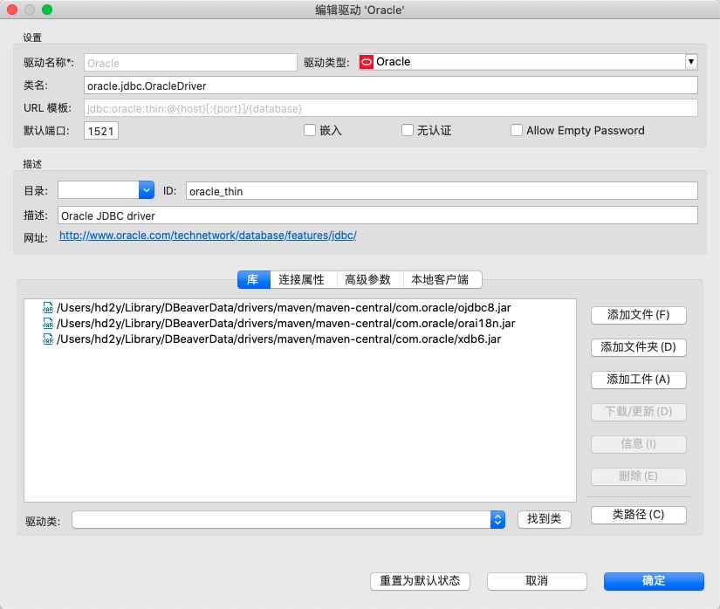The height and width of the screenshot is (609, 720).
Task: Click the JAR icon beside ojdbc8.jar
Action: (48, 307)
